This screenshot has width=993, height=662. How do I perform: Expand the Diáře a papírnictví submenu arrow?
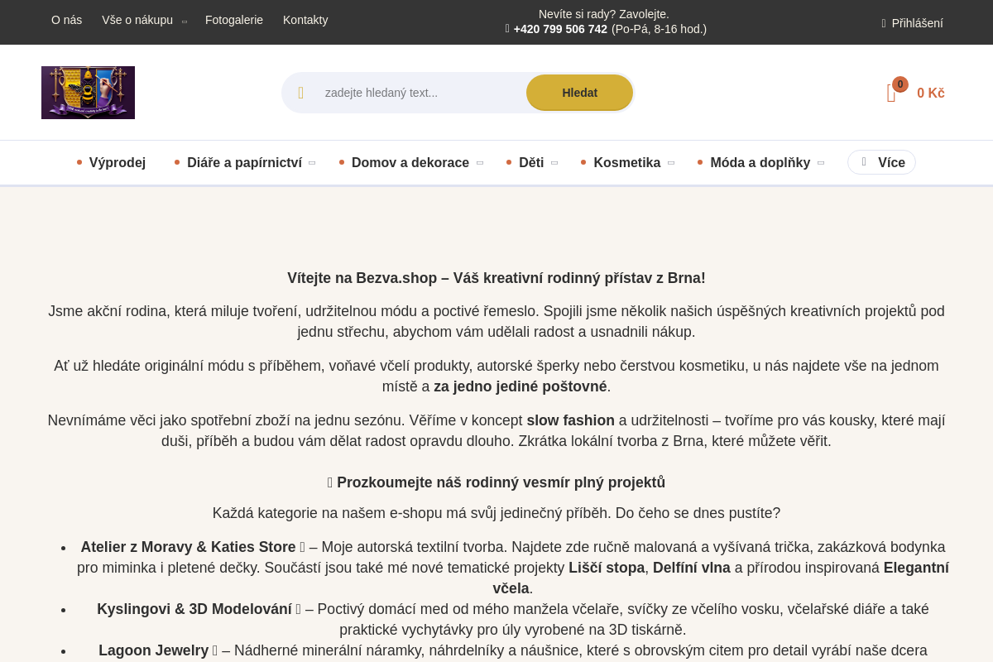pos(312,163)
